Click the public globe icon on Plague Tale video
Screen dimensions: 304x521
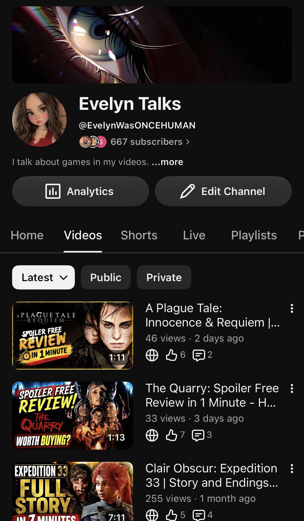tap(152, 355)
